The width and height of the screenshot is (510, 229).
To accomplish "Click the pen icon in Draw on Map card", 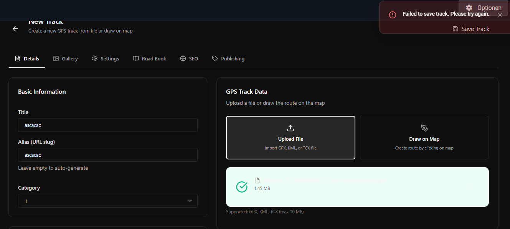I will (424, 128).
